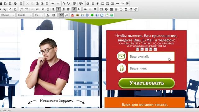This screenshot has width=199, height=112.
Task: Apply superscript formatting
Action: coord(10,9)
